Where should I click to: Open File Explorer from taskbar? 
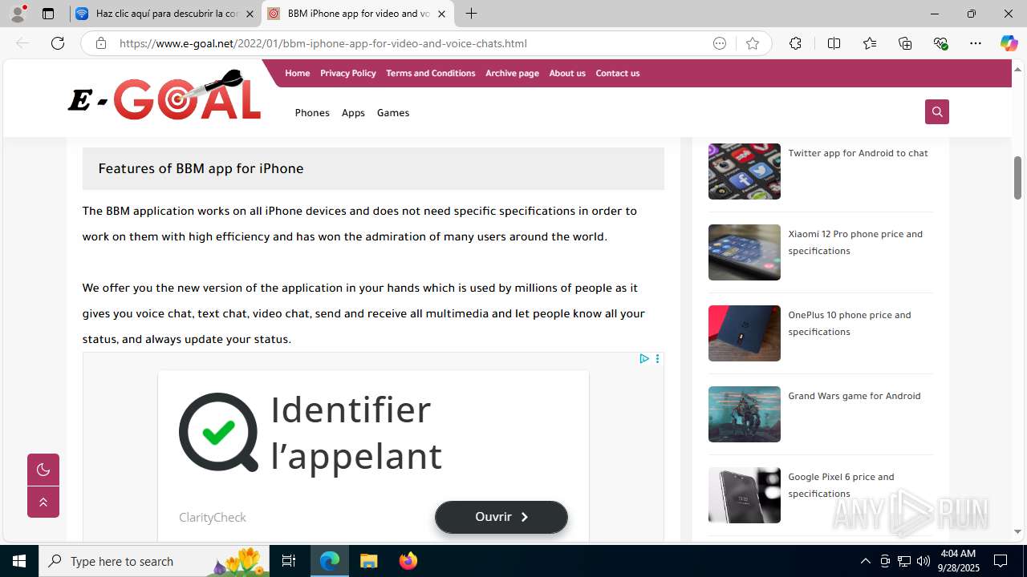368,561
